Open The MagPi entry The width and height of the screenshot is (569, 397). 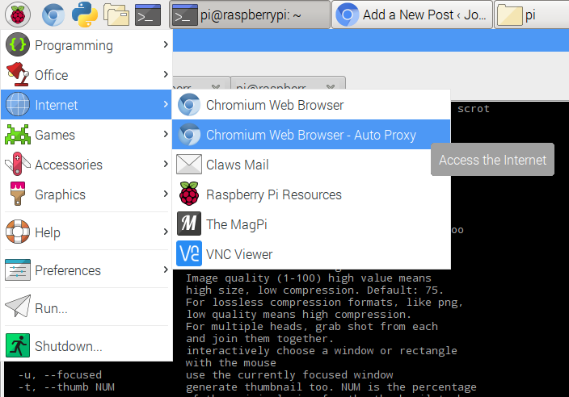click(x=311, y=224)
